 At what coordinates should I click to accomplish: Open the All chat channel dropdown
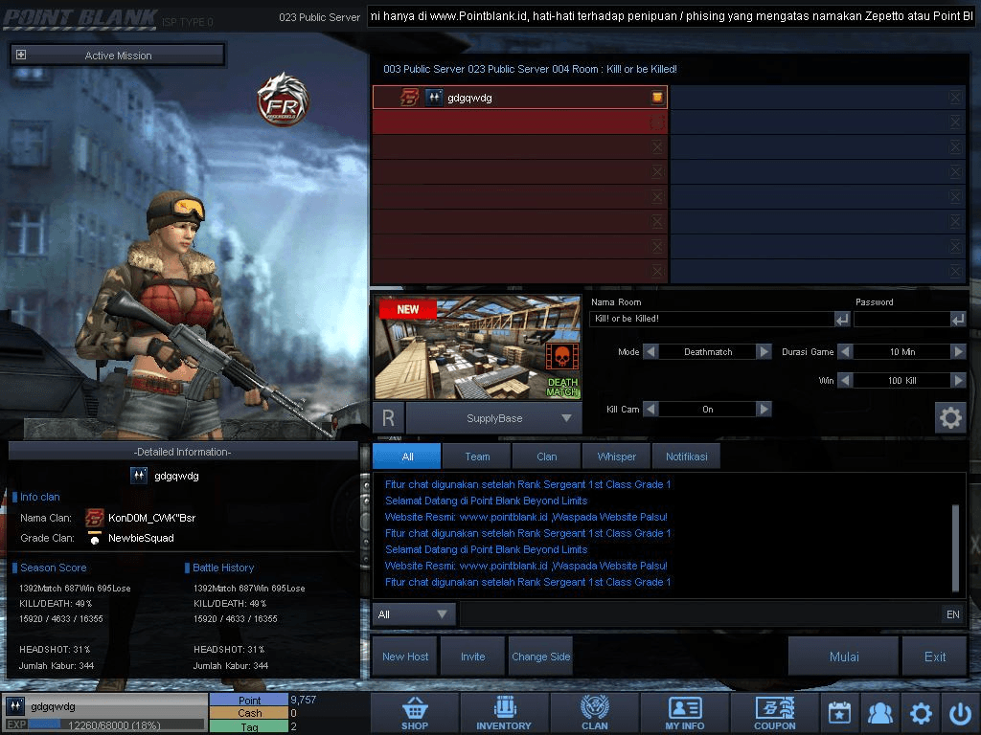tap(414, 614)
